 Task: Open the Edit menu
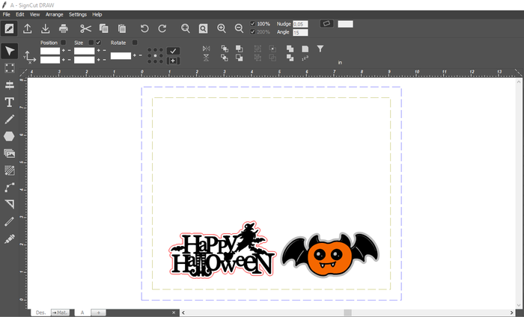(20, 14)
